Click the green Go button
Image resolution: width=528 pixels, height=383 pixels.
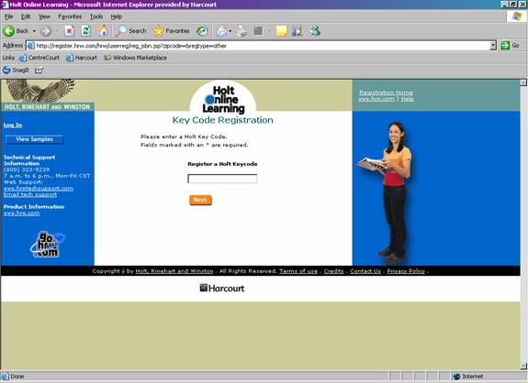pos(510,46)
